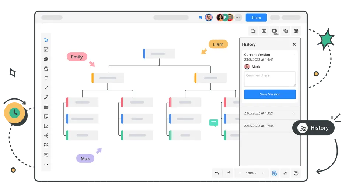Click the Share button

pyautogui.click(x=256, y=17)
